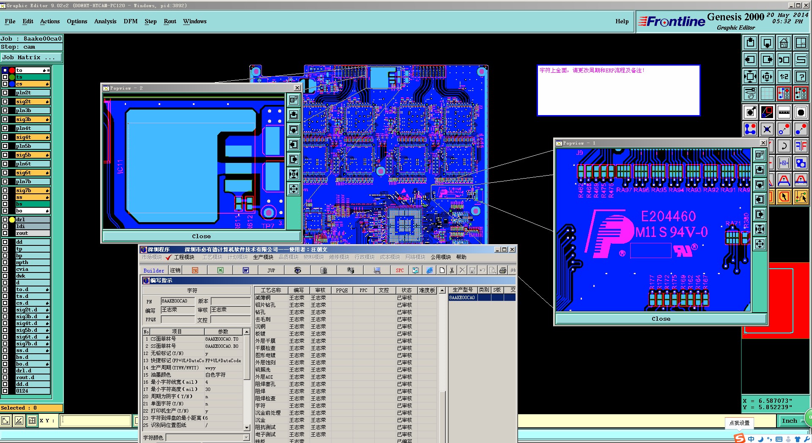
Task: Click the zoom out icon
Action: coord(767,77)
